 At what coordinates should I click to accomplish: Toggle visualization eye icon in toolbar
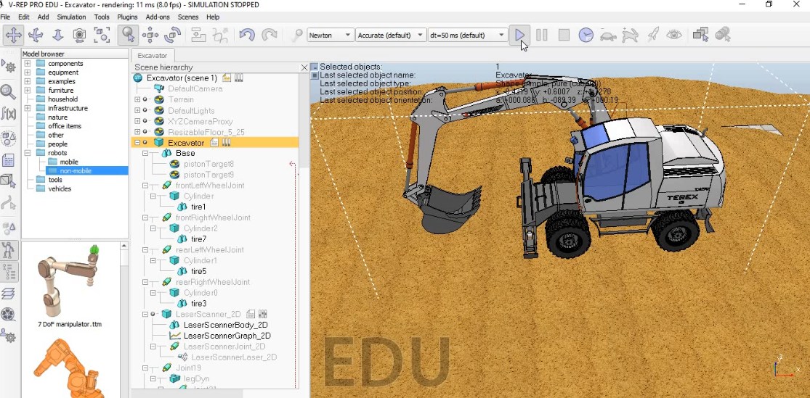pyautogui.click(x=674, y=35)
